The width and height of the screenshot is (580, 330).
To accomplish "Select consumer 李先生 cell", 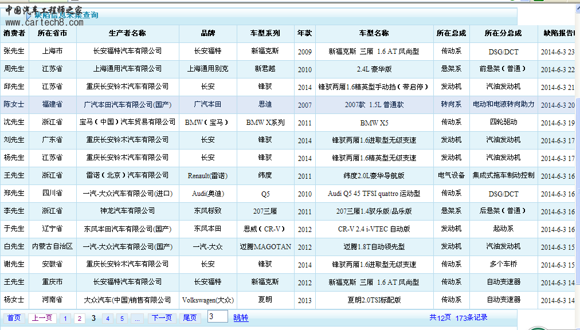I will tap(14, 211).
